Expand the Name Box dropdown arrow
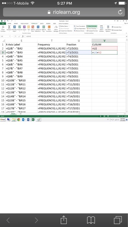The height and width of the screenshot is (227, 128). (x=10, y=36)
